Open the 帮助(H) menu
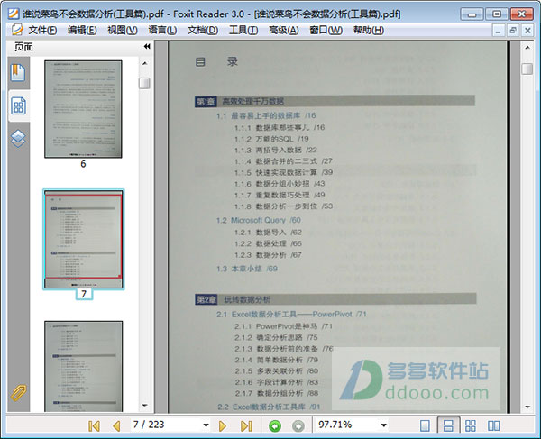The image size is (541, 439). pyautogui.click(x=369, y=31)
